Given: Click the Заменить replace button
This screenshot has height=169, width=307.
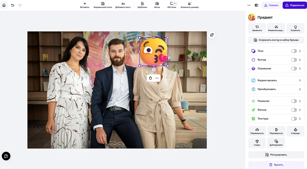Looking at the screenshot, I should tap(257, 28).
